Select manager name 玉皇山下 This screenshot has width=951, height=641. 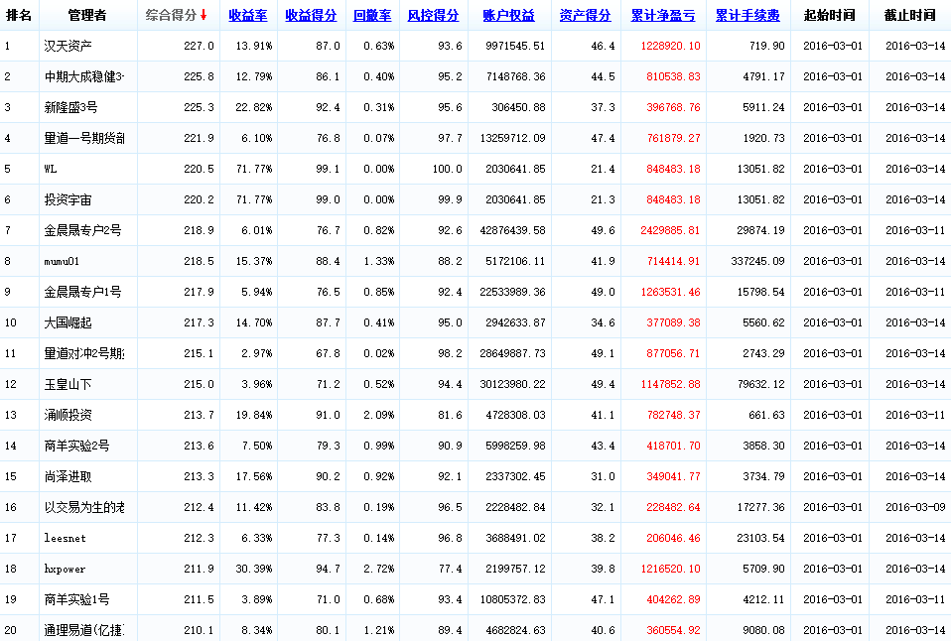tap(68, 384)
